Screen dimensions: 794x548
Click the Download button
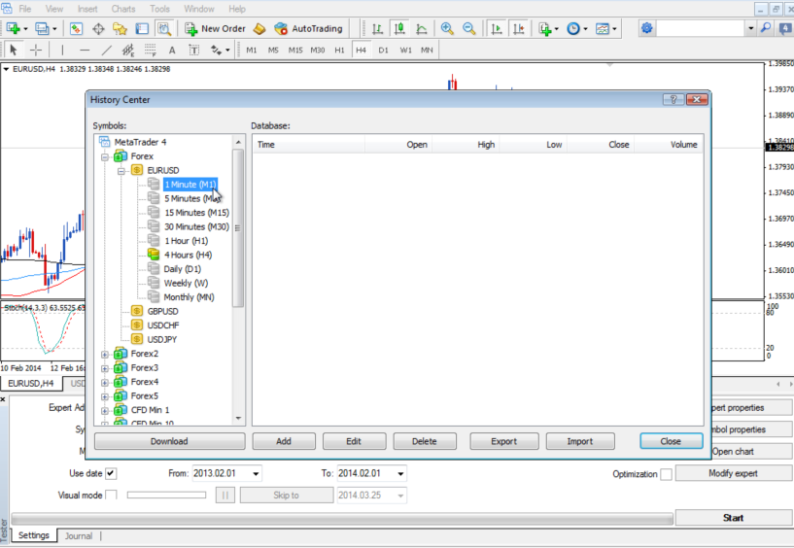169,441
